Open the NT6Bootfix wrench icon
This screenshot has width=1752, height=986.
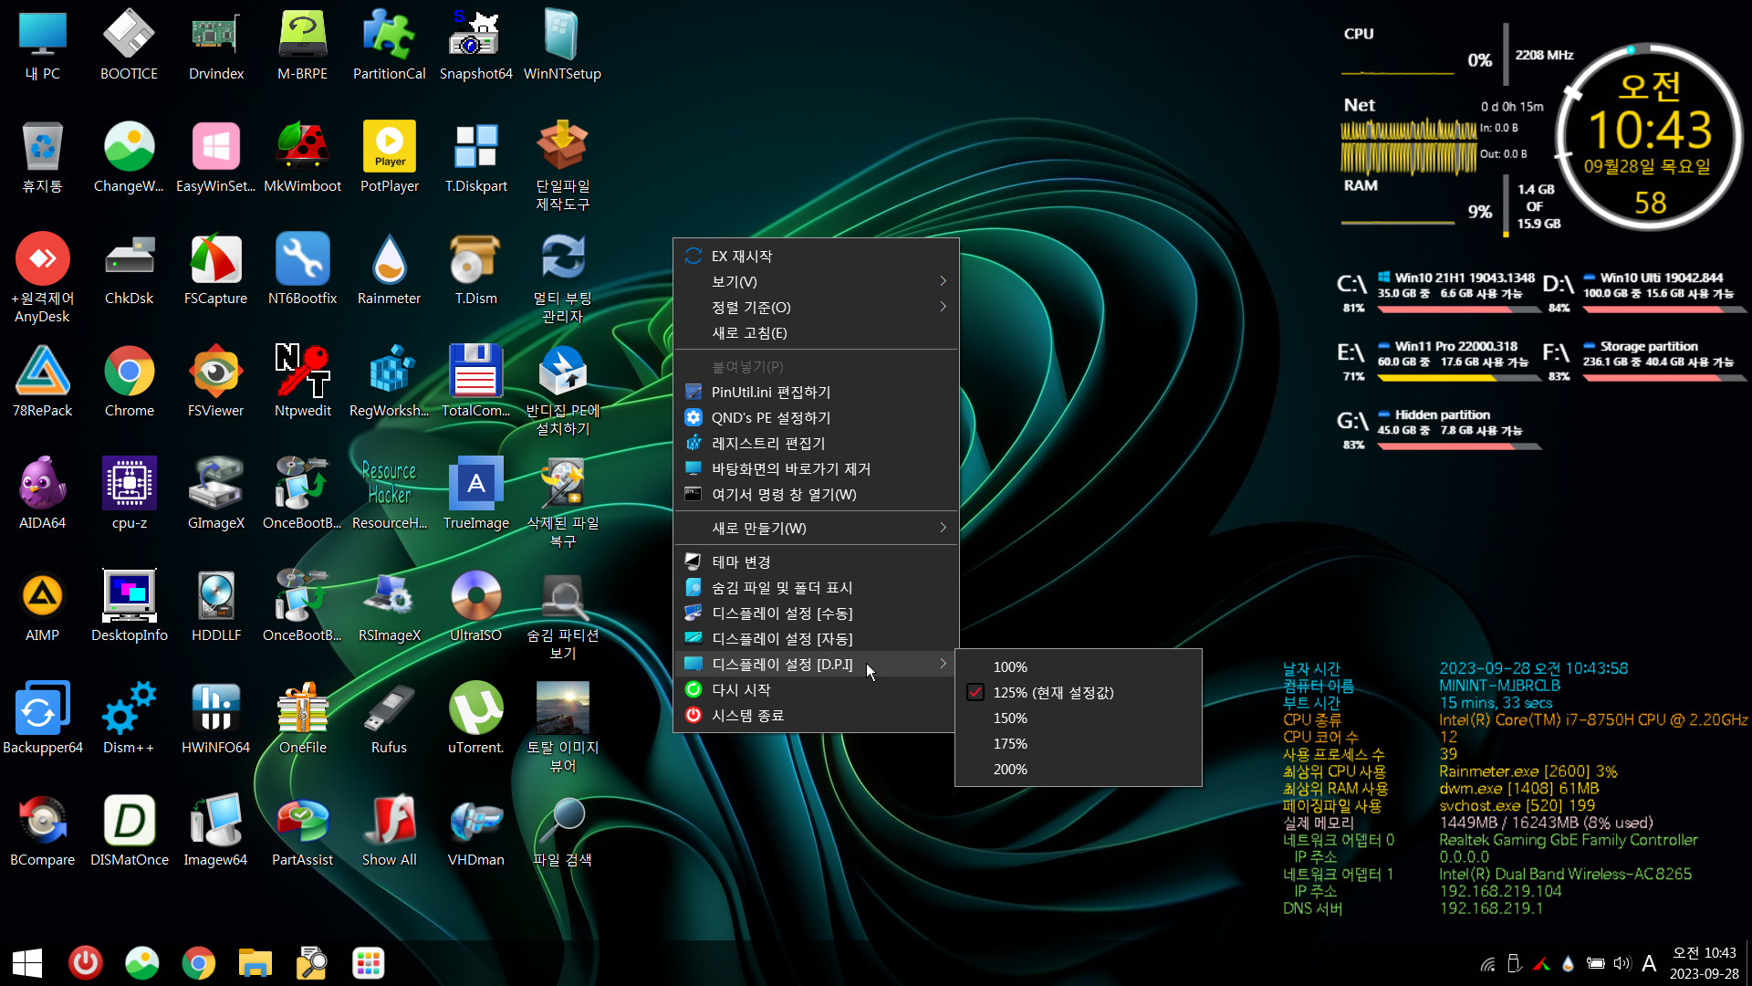(302, 268)
